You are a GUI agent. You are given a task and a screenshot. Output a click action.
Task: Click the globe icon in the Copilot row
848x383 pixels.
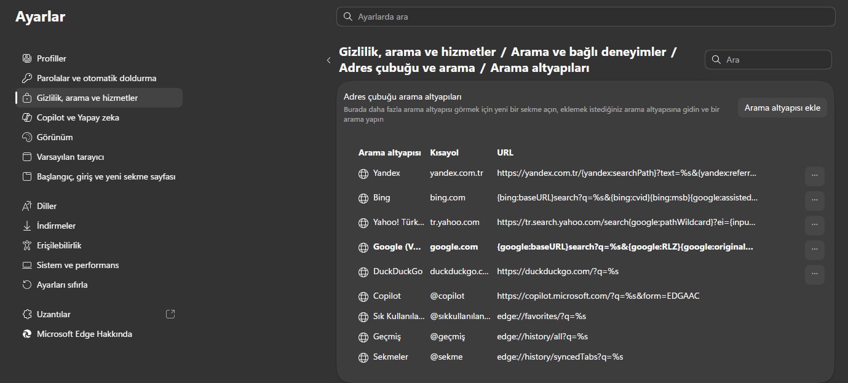[x=363, y=297]
